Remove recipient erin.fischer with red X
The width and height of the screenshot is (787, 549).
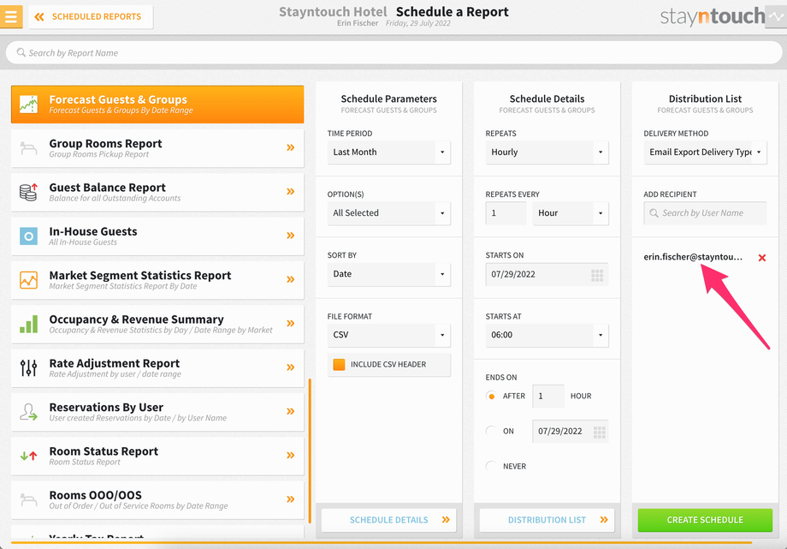(x=762, y=258)
